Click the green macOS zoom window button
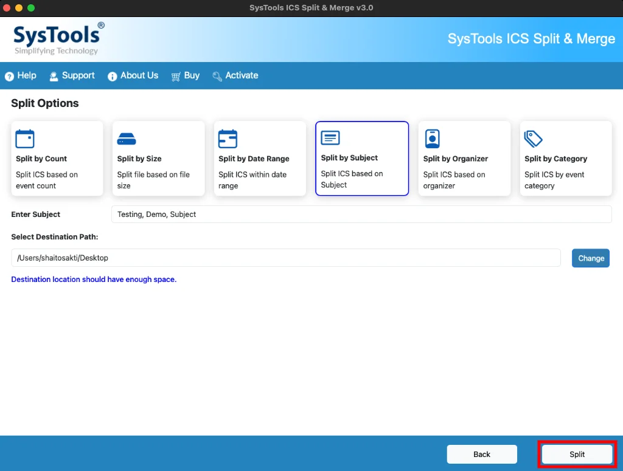The height and width of the screenshot is (471, 623). coord(31,8)
